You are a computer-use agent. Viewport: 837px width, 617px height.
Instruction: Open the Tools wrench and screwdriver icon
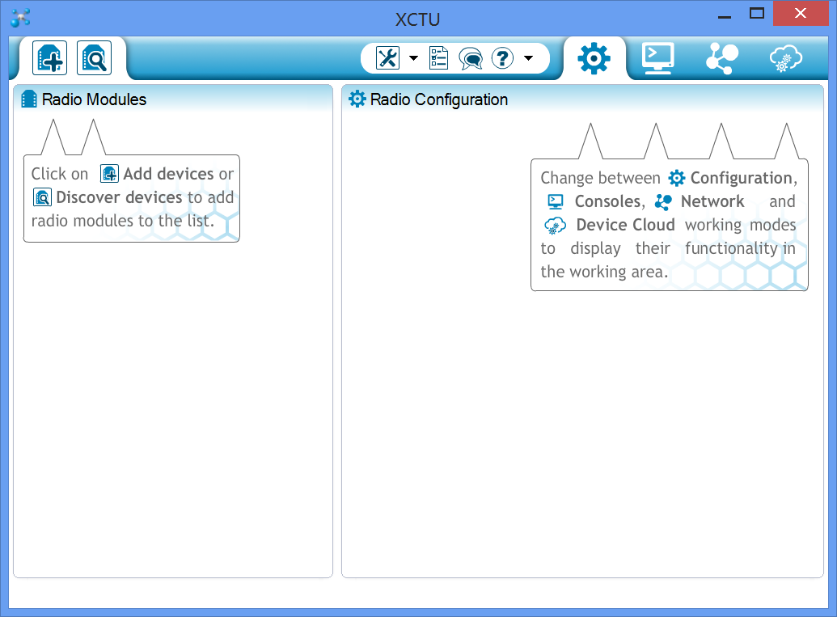pos(388,58)
